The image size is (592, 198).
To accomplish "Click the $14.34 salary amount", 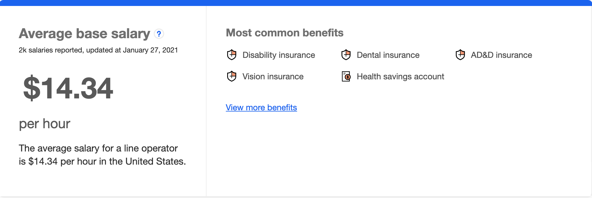I will pyautogui.click(x=68, y=88).
